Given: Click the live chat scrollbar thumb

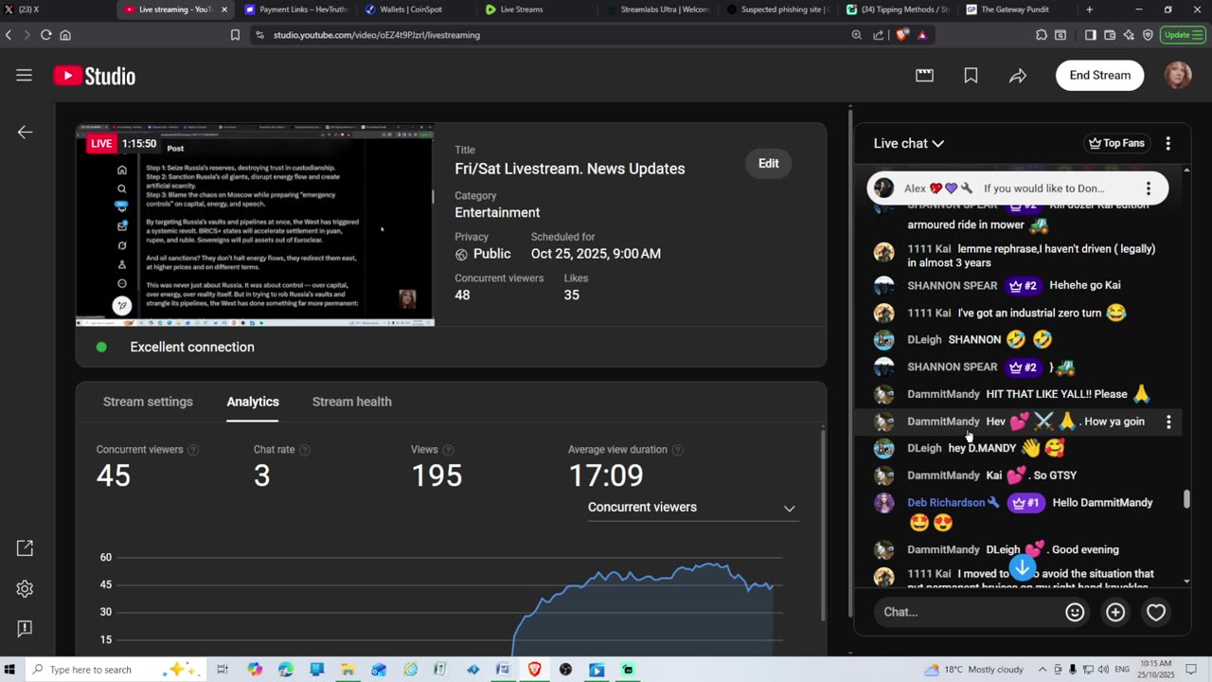Looking at the screenshot, I should point(1186,499).
